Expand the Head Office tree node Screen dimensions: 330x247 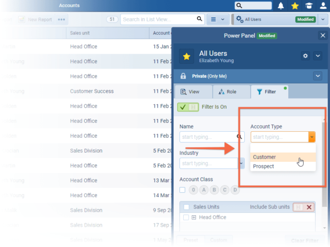coord(194,217)
